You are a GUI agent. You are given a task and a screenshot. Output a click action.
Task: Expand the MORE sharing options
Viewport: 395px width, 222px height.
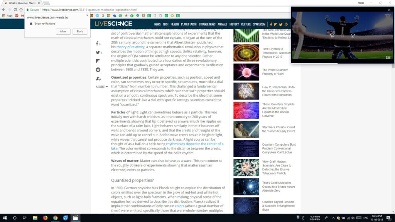pos(100,87)
